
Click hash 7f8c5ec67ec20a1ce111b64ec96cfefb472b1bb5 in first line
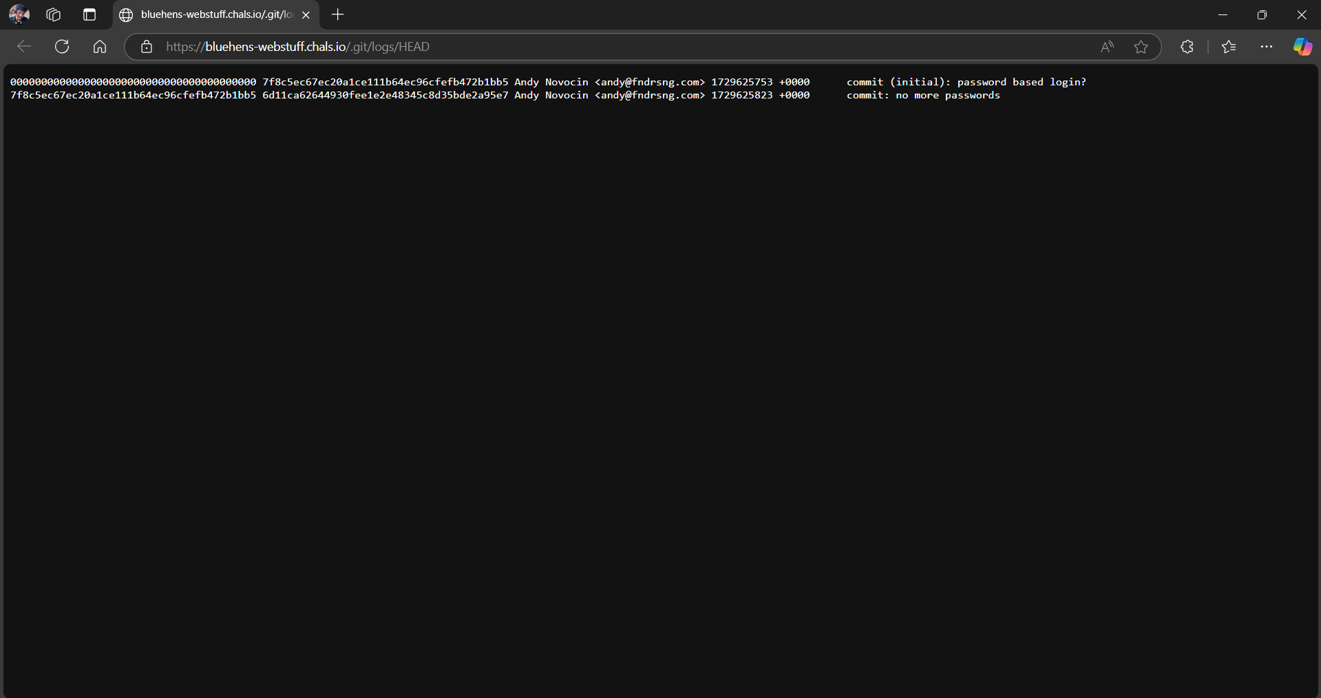pyautogui.click(x=385, y=82)
